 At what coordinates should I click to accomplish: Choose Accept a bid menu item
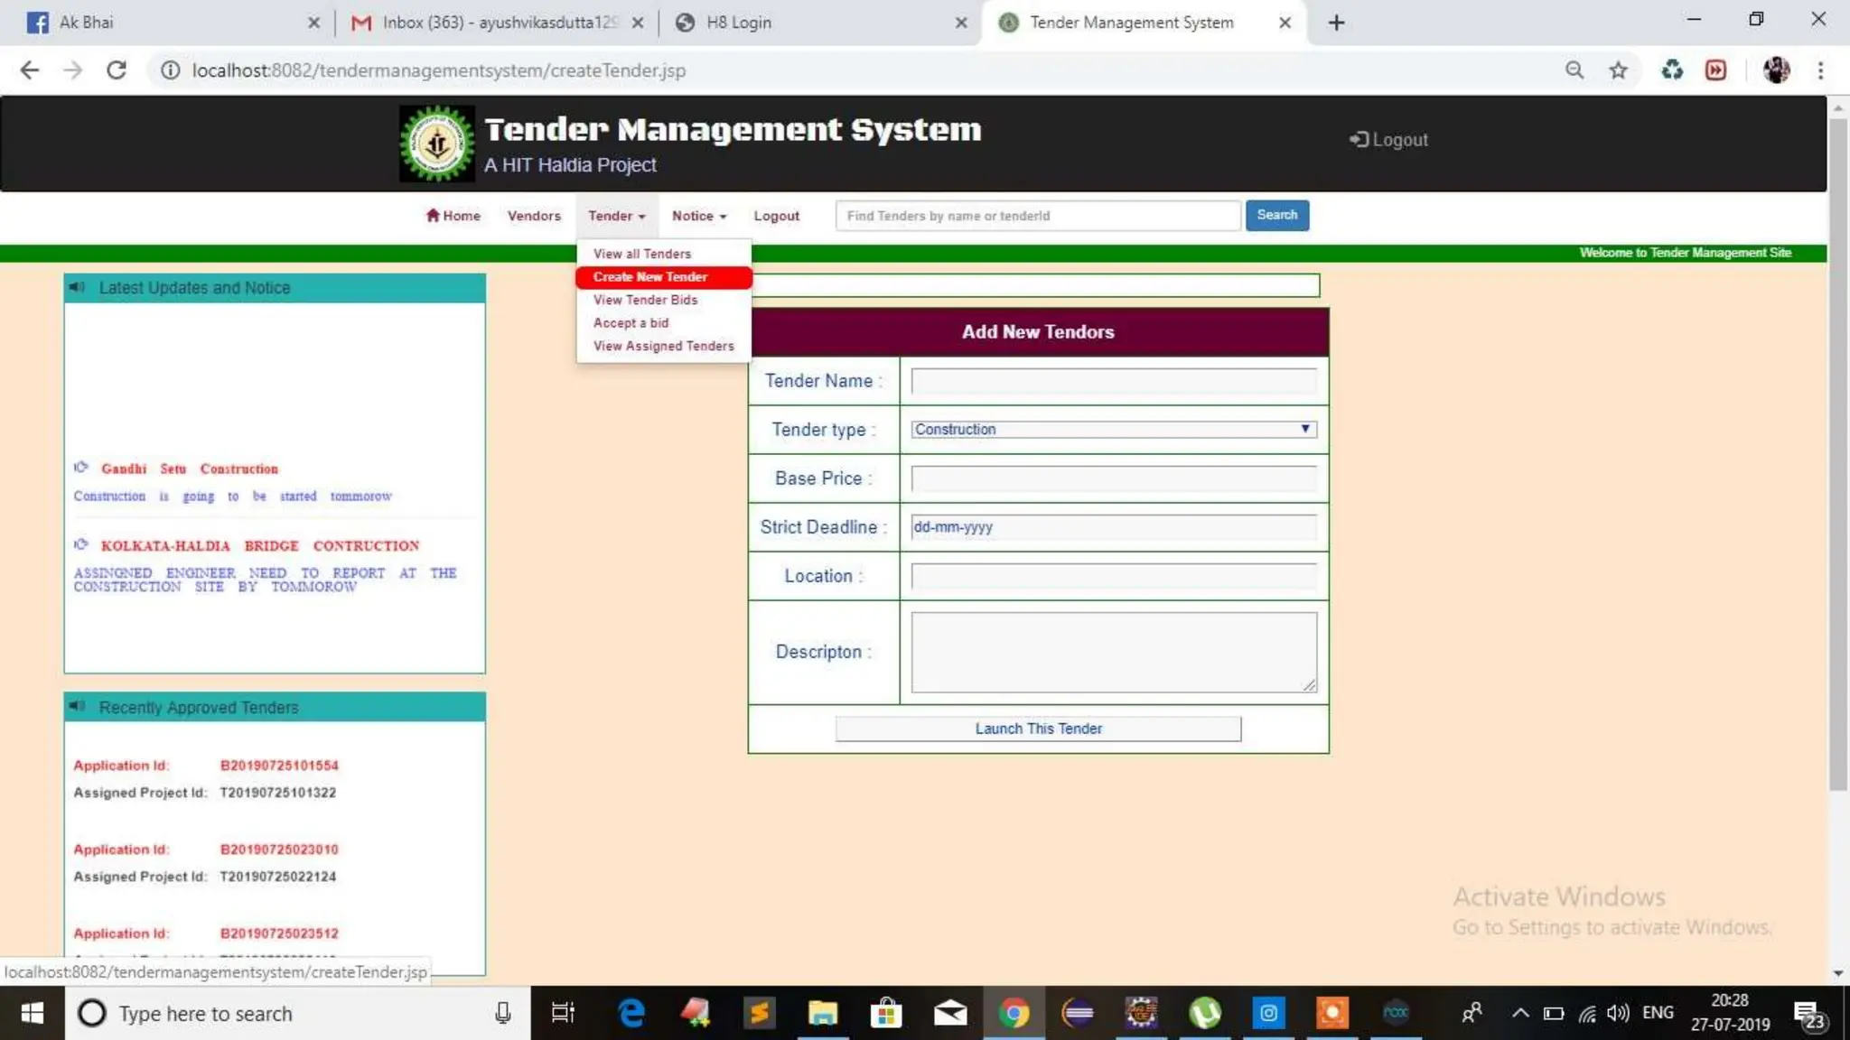pos(631,323)
